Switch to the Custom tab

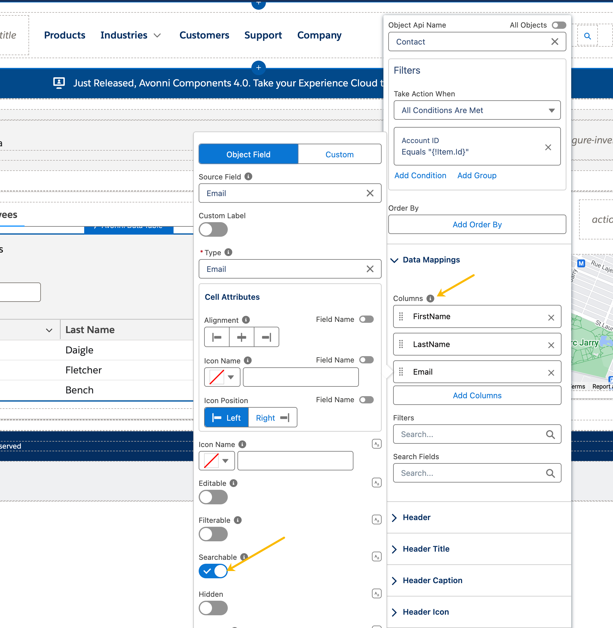[339, 154]
